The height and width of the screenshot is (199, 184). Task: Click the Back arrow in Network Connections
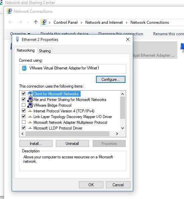(10, 22)
